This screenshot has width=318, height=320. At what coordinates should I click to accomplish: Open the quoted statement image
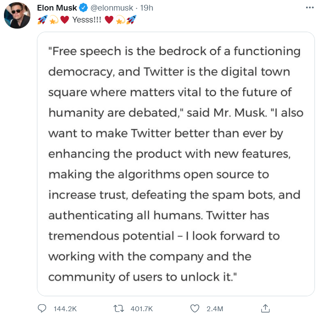click(x=176, y=164)
